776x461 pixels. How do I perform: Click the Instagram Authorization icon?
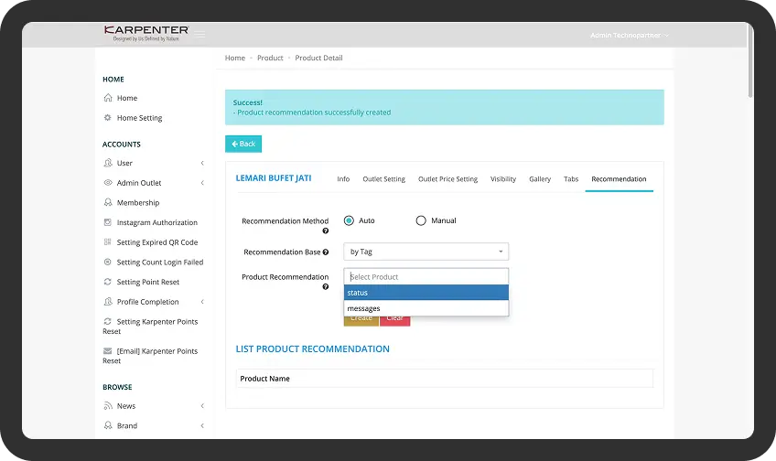108,222
